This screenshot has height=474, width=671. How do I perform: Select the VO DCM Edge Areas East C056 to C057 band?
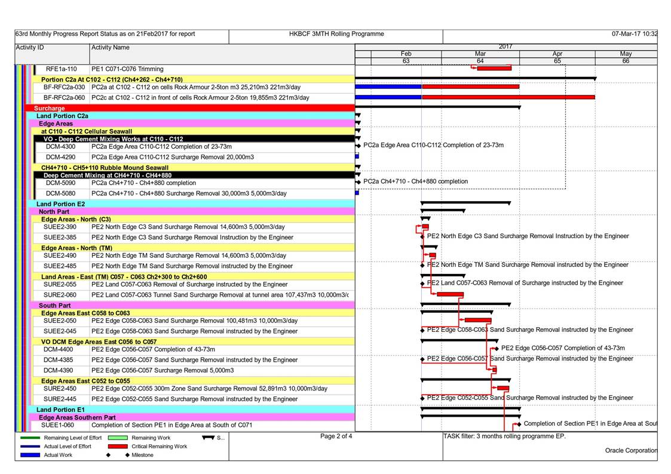[194, 341]
